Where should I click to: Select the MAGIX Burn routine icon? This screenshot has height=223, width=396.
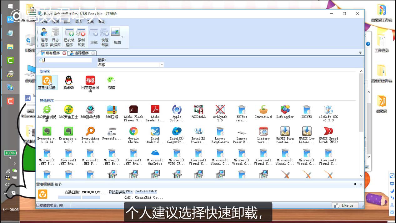click(x=285, y=135)
